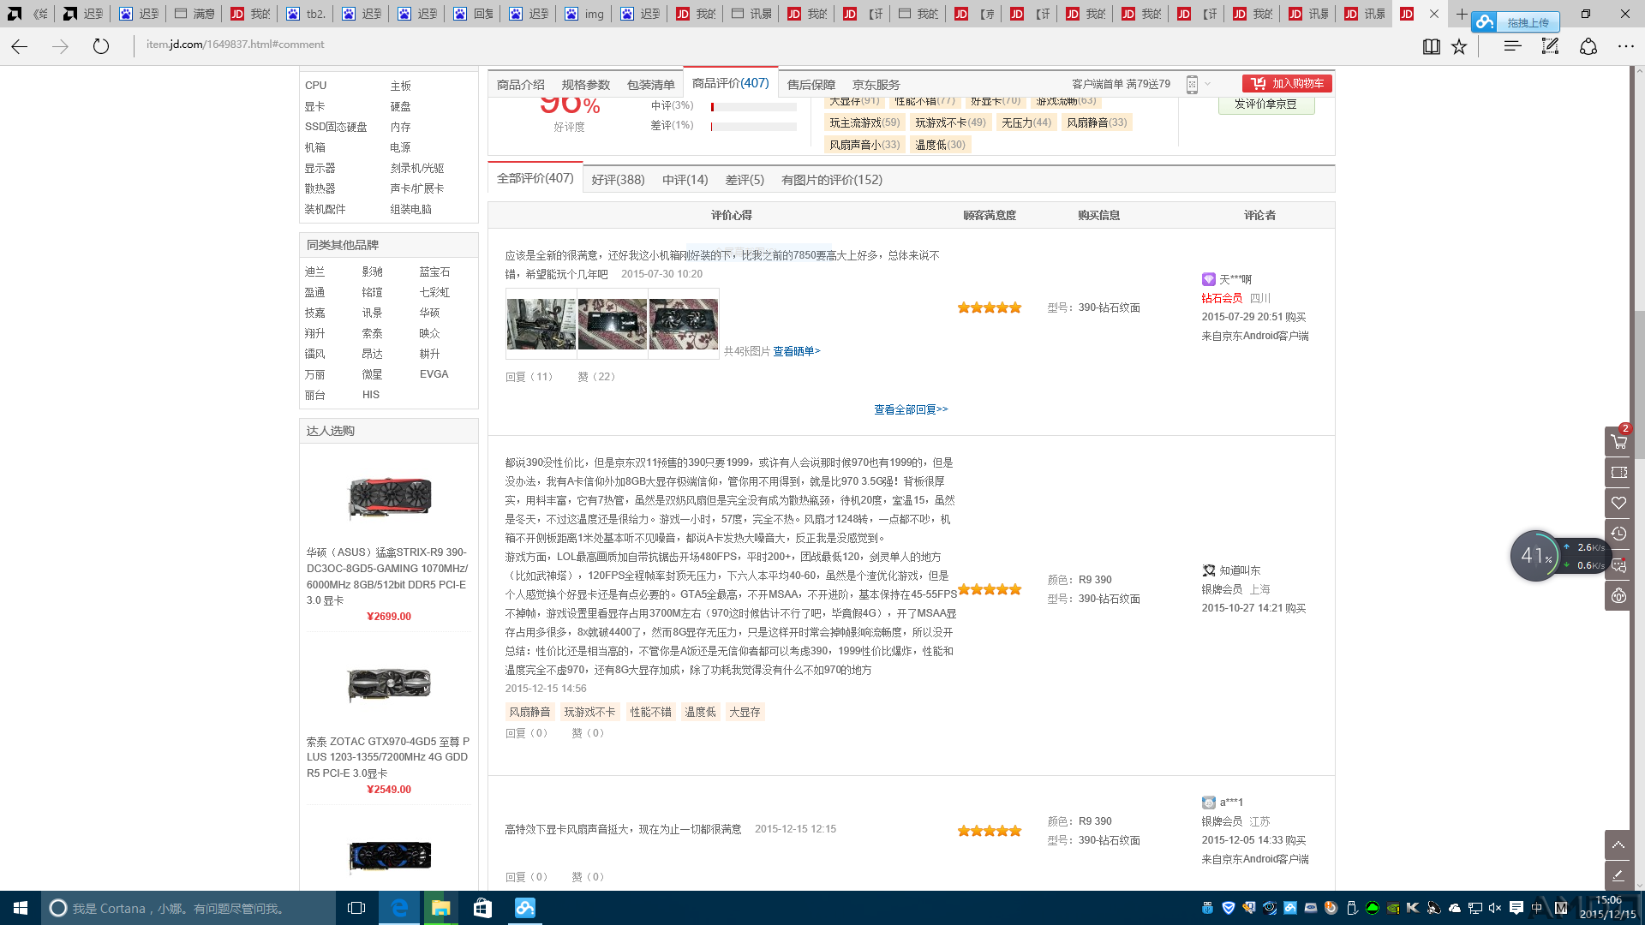The width and height of the screenshot is (1645, 925).
Task: Jump to top with sidebar up-arrow icon
Action: 1618,844
